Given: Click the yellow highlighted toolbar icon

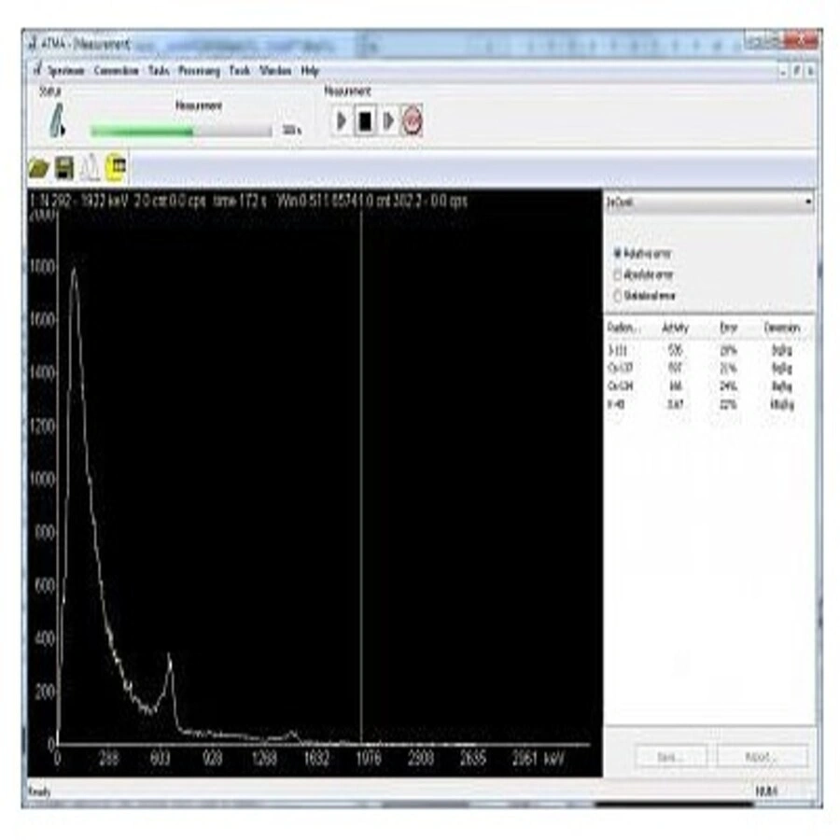Looking at the screenshot, I should click(116, 167).
